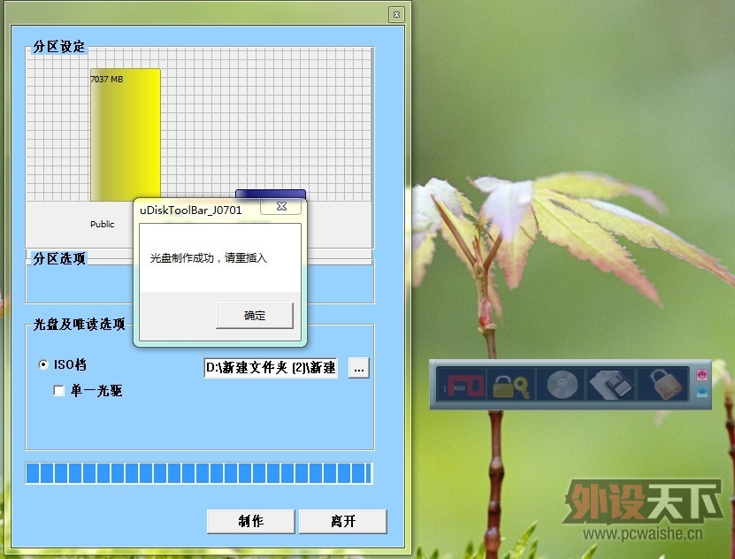Image resolution: width=735 pixels, height=559 pixels.
Task: Click the blue progress bar
Action: pos(199,473)
